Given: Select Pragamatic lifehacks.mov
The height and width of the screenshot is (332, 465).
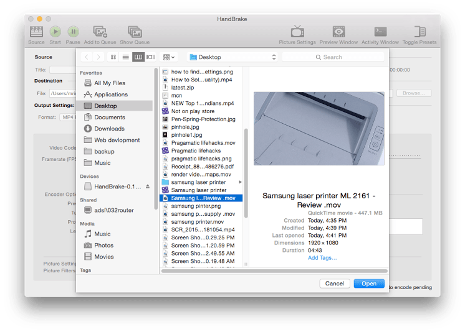Looking at the screenshot, I should coord(201,143).
